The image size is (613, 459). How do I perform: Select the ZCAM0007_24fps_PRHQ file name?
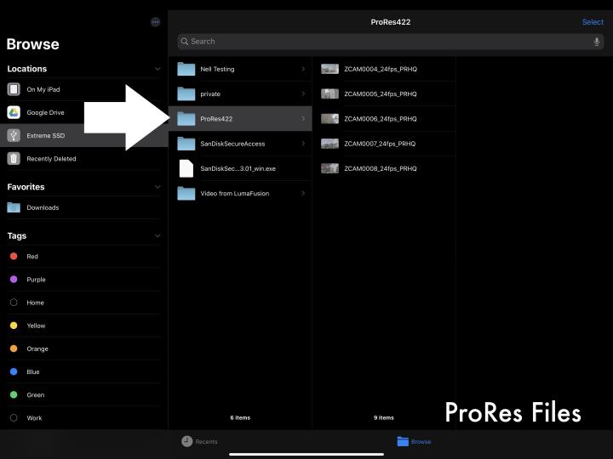(x=380, y=144)
